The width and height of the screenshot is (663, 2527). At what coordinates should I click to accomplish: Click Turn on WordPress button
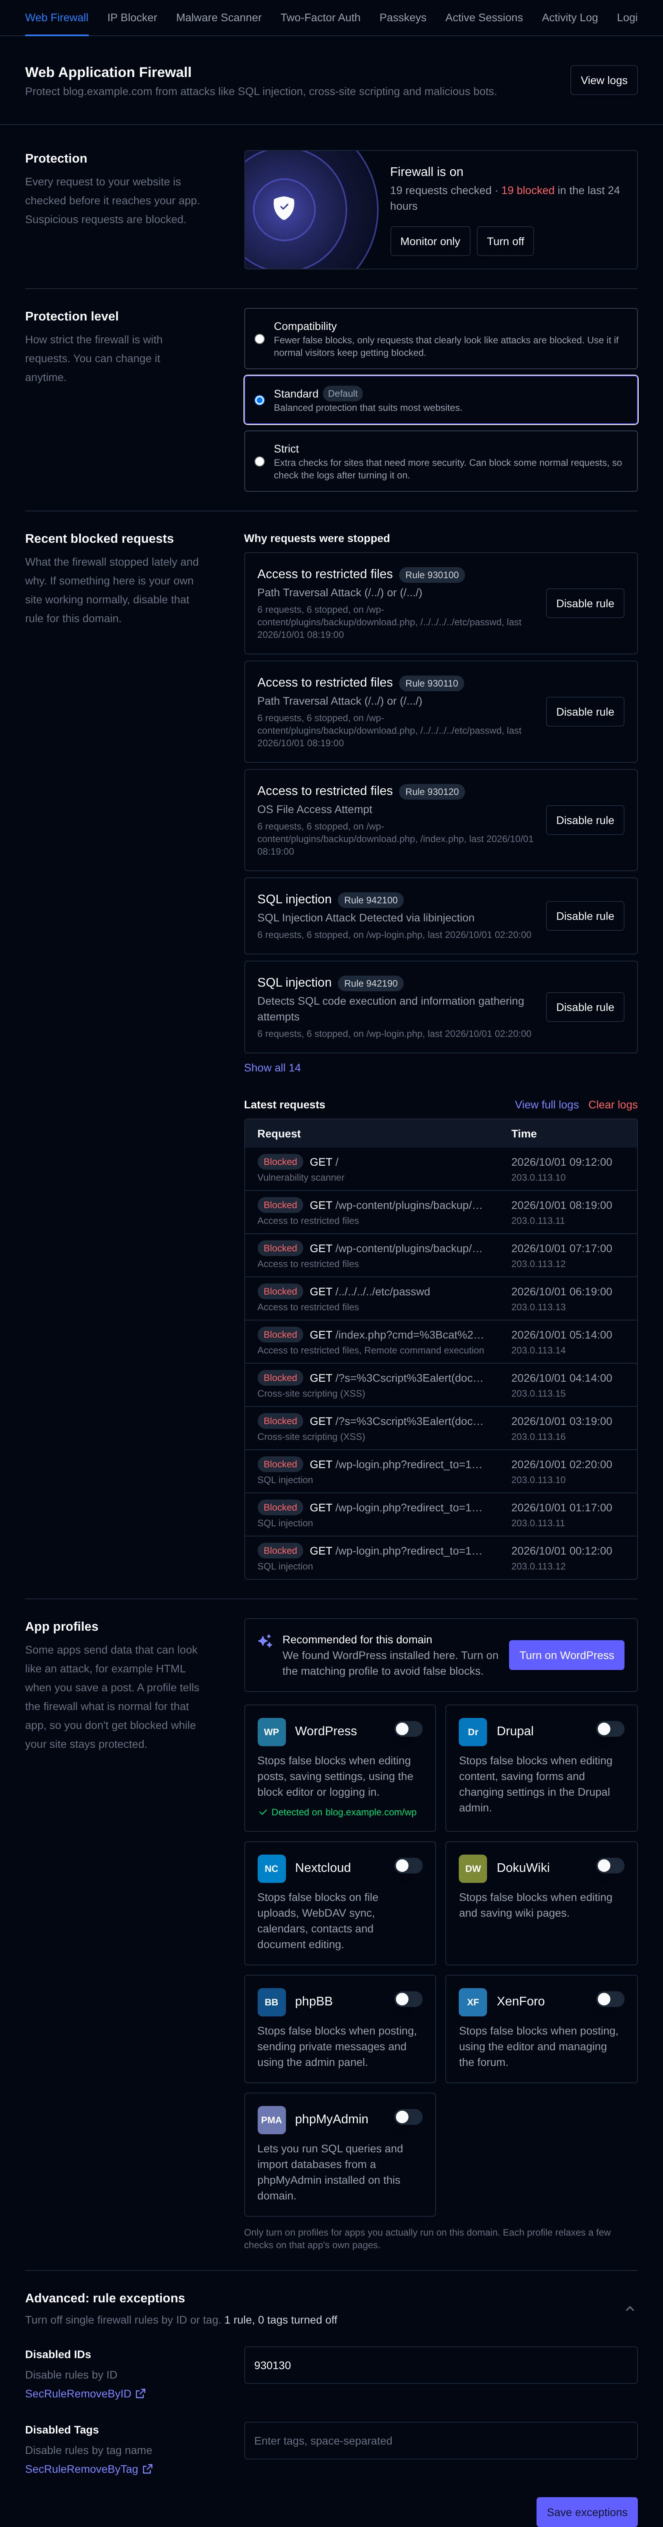click(567, 1655)
